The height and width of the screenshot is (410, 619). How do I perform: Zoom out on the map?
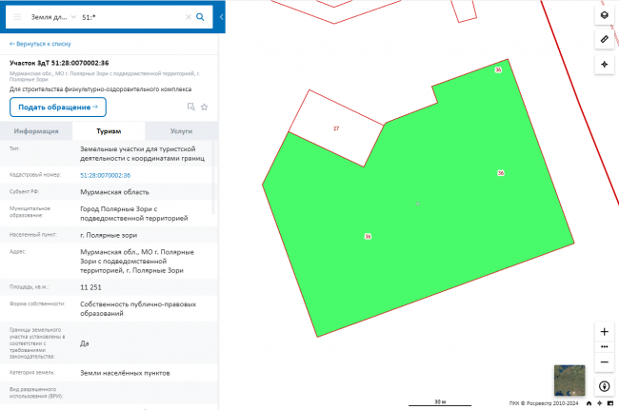(604, 362)
